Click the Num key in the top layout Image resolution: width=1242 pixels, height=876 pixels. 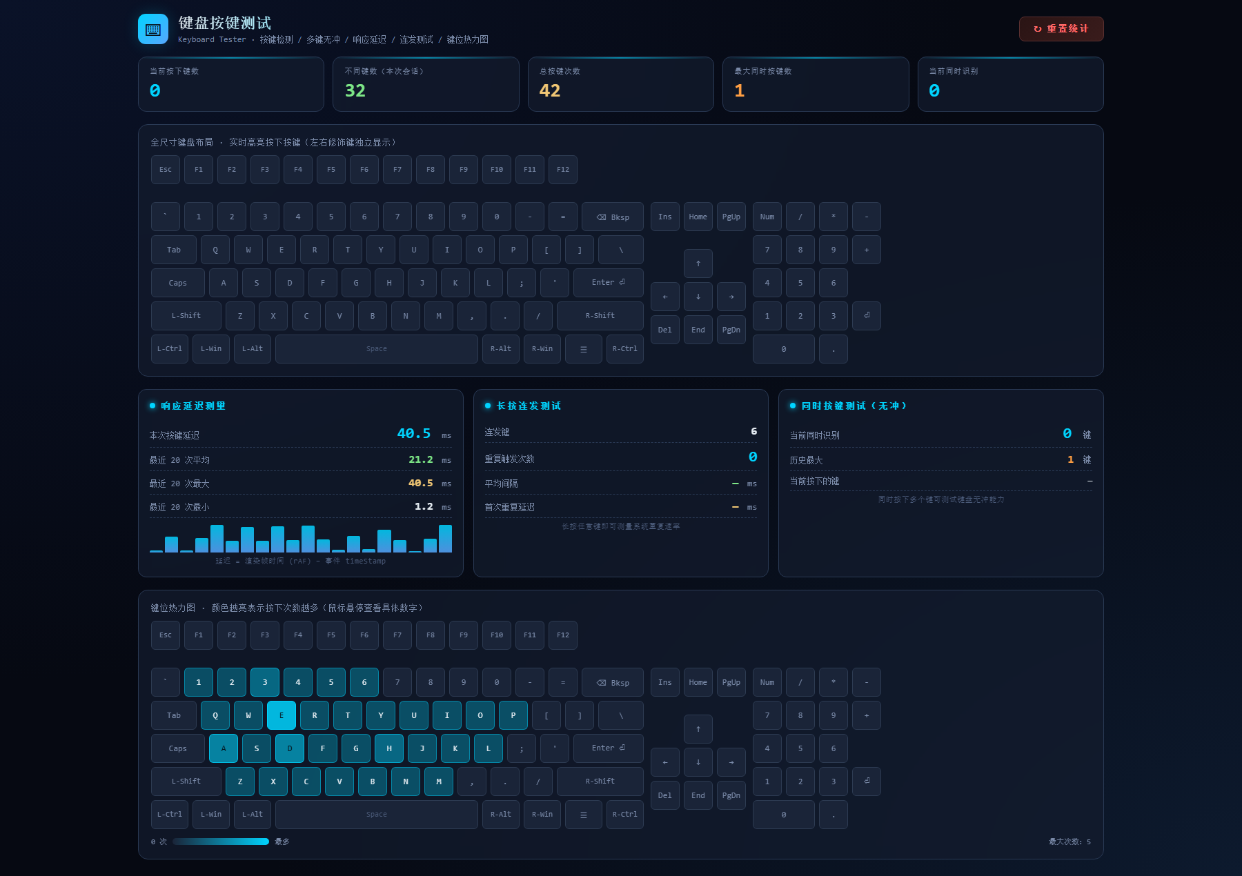(x=767, y=217)
